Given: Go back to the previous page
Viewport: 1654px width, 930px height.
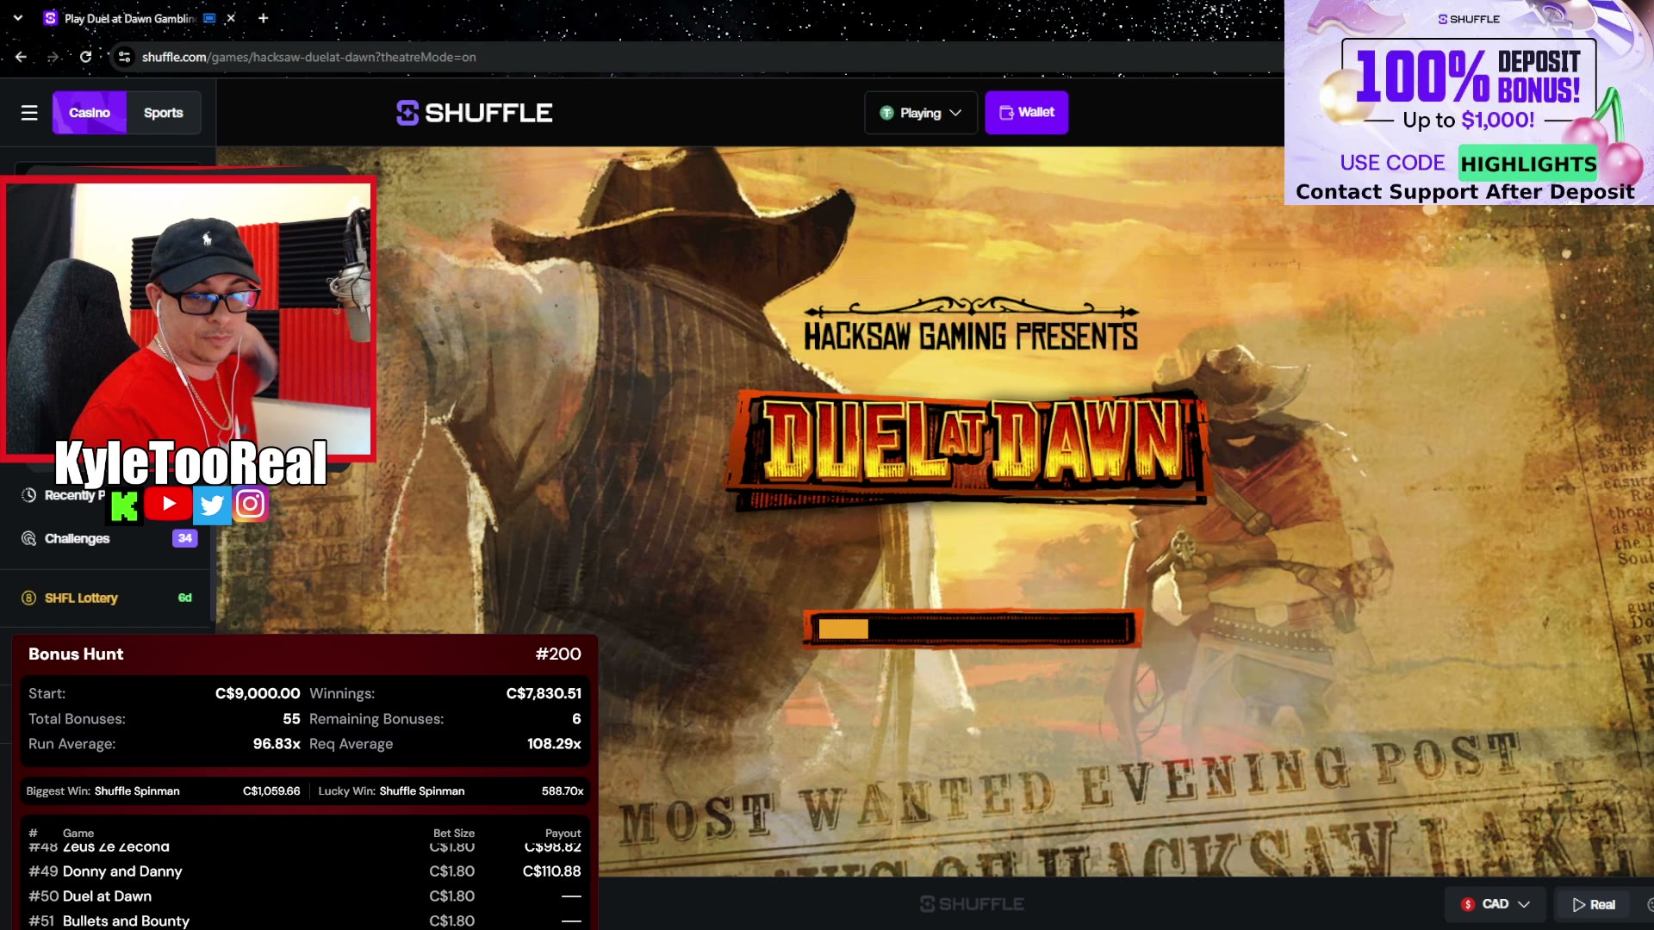Looking at the screenshot, I should pyautogui.click(x=21, y=57).
